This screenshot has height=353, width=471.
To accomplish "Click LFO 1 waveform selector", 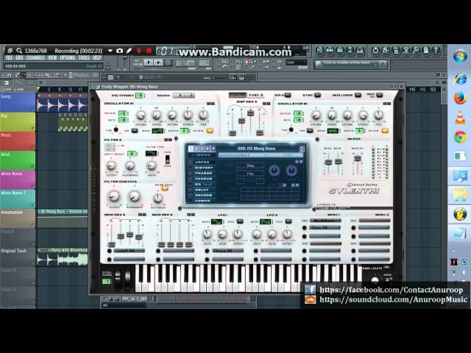I will pos(216,222).
